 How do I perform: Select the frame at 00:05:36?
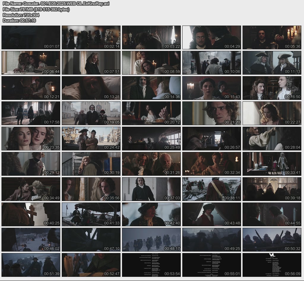[x=272, y=37]
